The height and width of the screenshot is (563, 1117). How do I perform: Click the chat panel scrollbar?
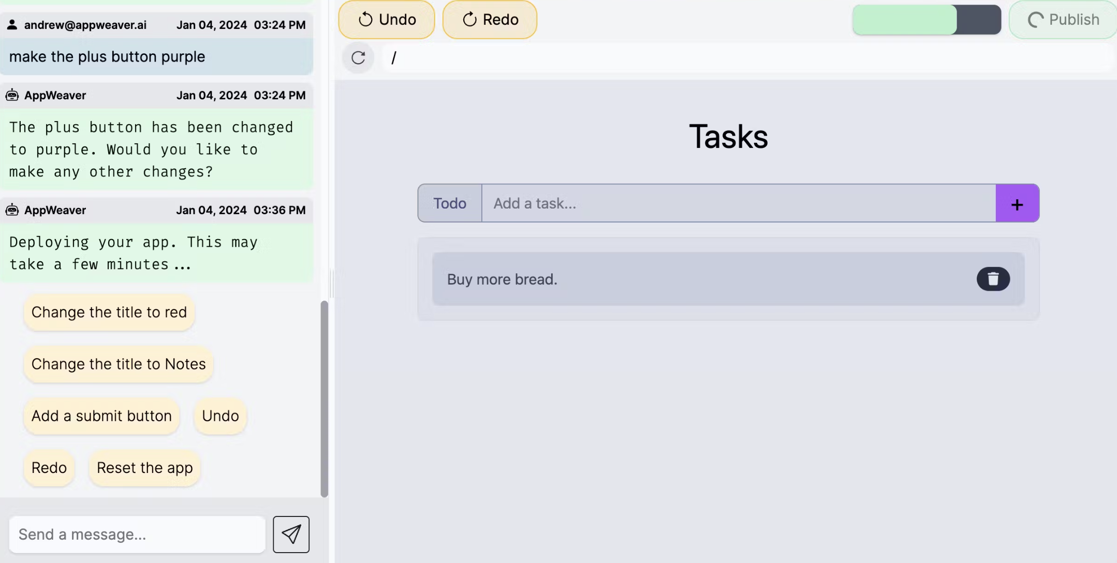click(325, 398)
